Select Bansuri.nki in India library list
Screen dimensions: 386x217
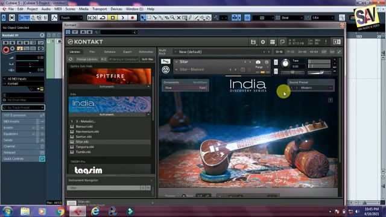pos(84,127)
